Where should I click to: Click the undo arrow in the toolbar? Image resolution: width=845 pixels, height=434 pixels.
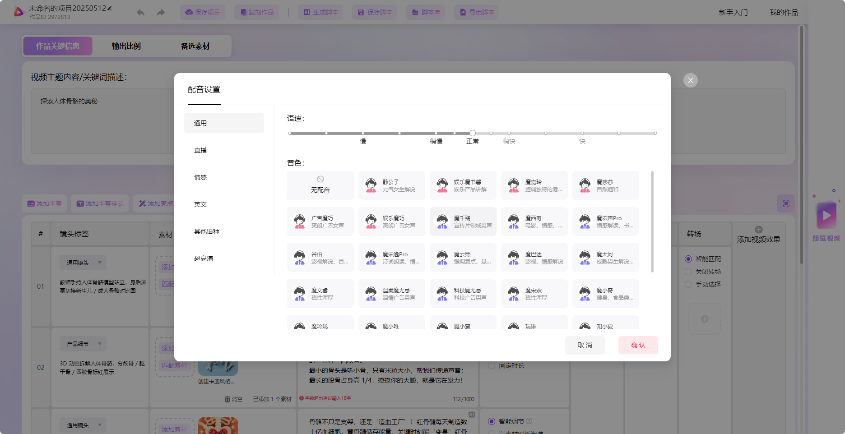tap(140, 12)
